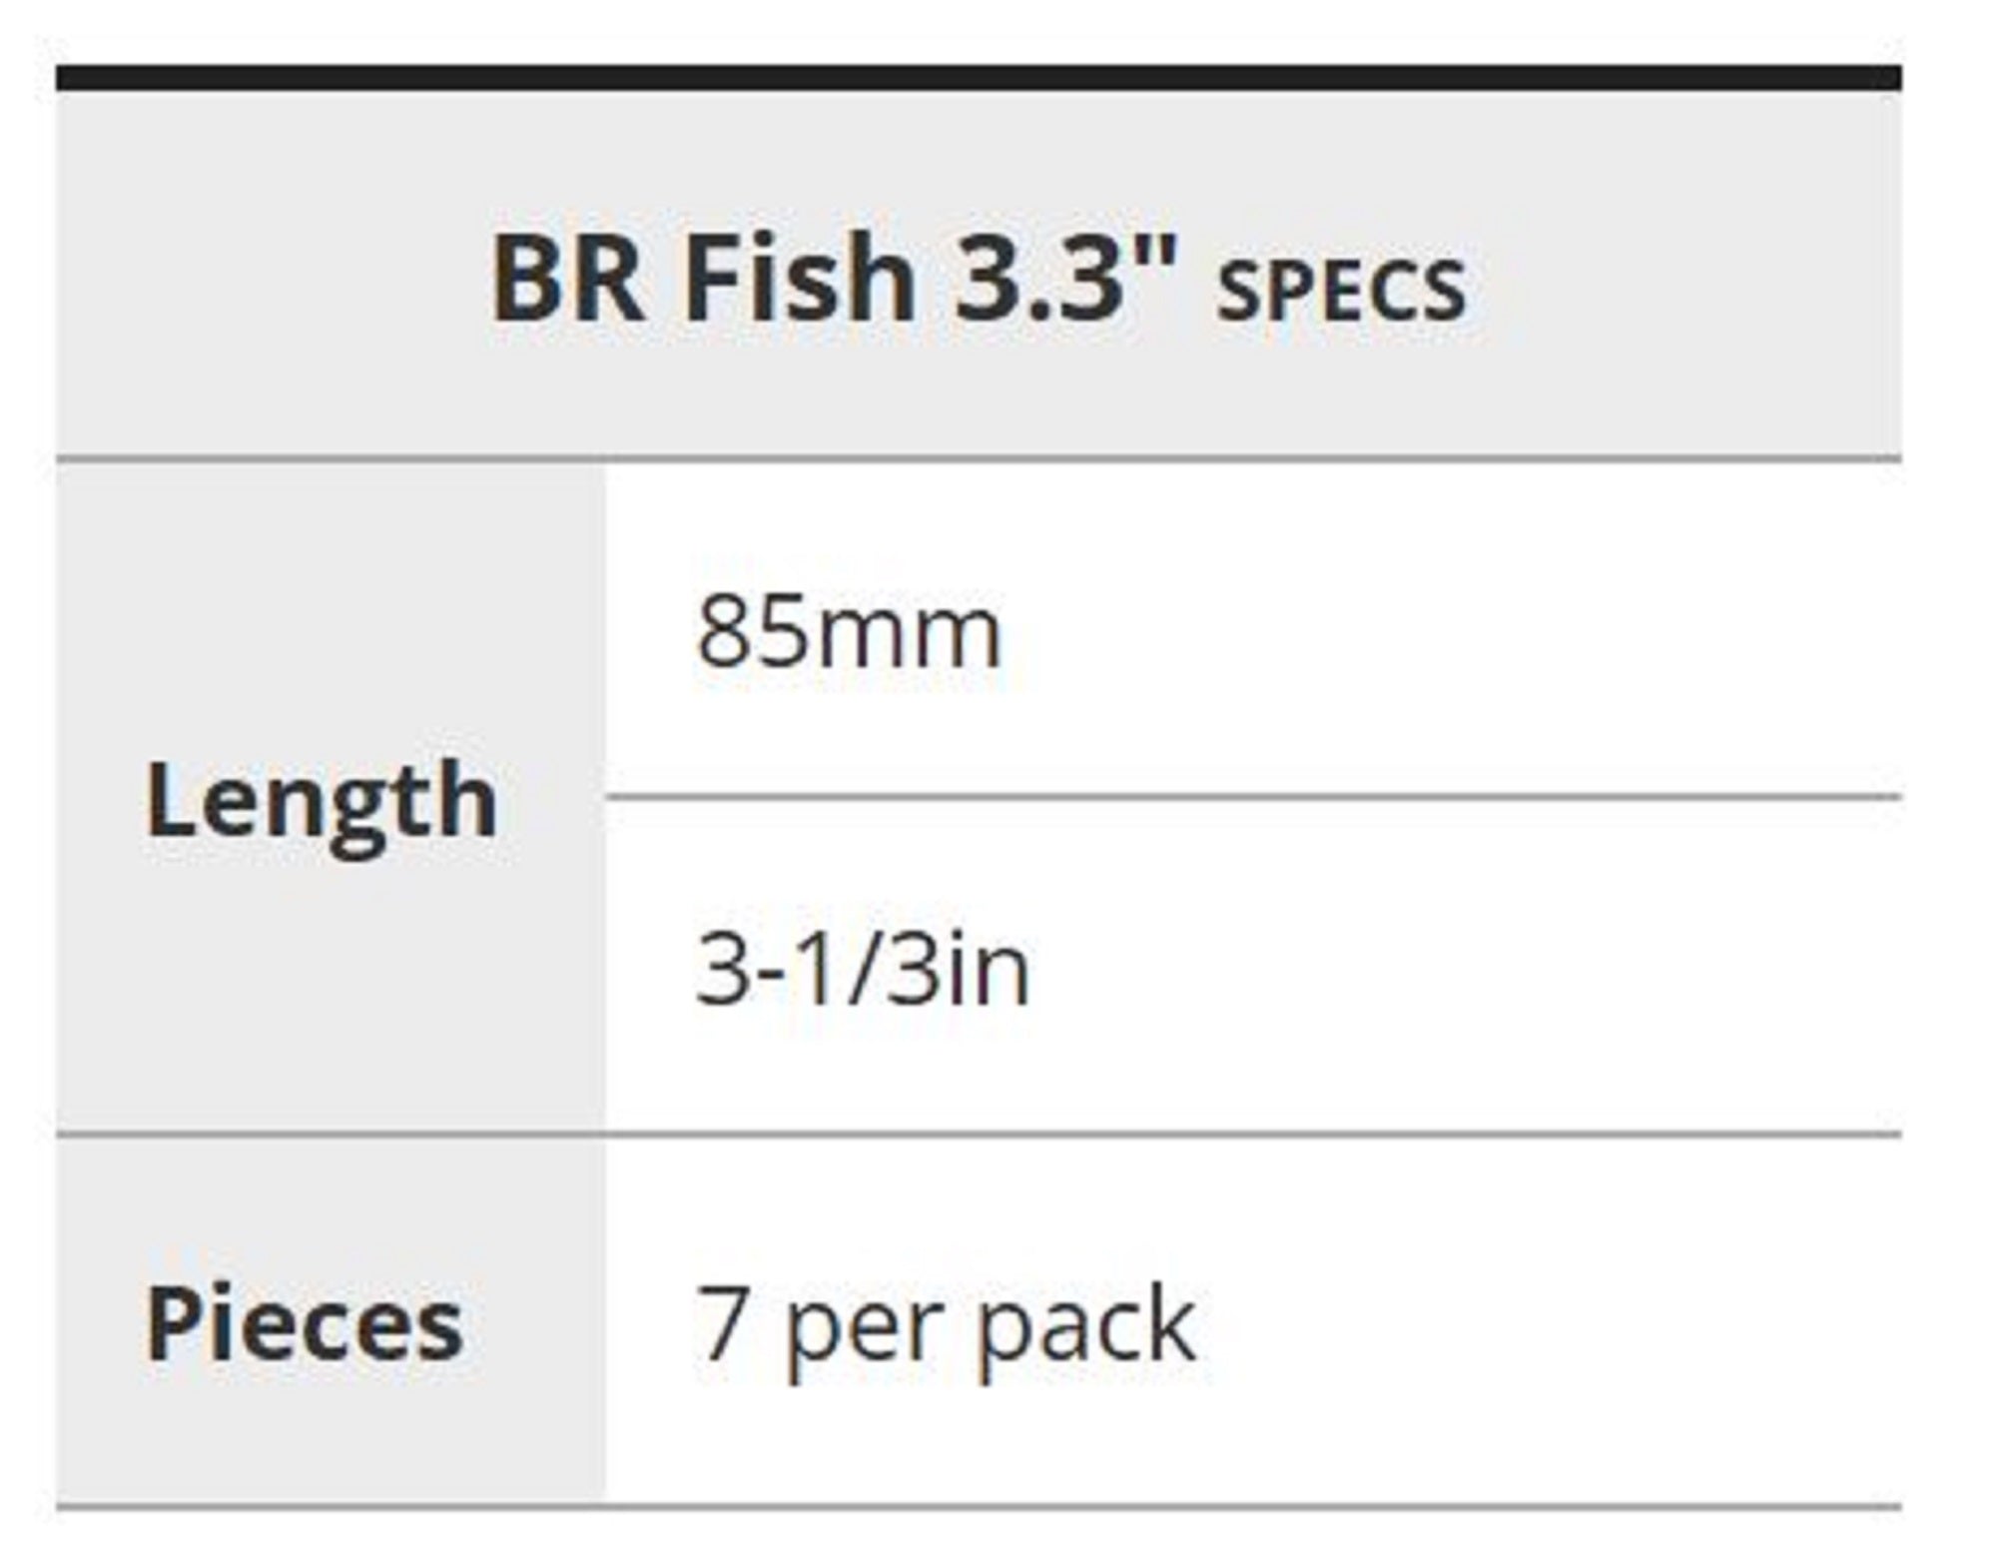The image size is (1997, 1559).
Task: Click the word "SPECS" in the heading
Action: [x=1340, y=291]
